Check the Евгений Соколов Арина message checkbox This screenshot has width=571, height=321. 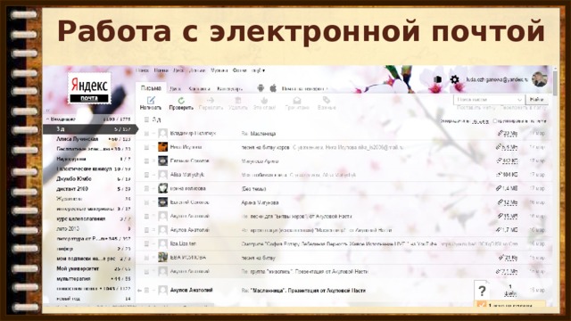[146, 202]
